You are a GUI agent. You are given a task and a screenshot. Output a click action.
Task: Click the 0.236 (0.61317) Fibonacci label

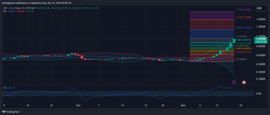pyautogui.click(x=243, y=52)
